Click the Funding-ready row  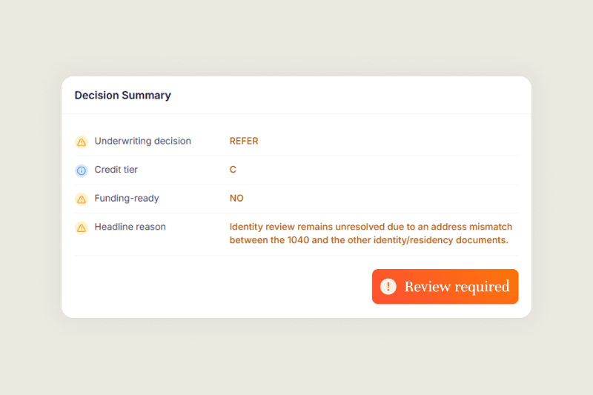pyautogui.click(x=296, y=199)
